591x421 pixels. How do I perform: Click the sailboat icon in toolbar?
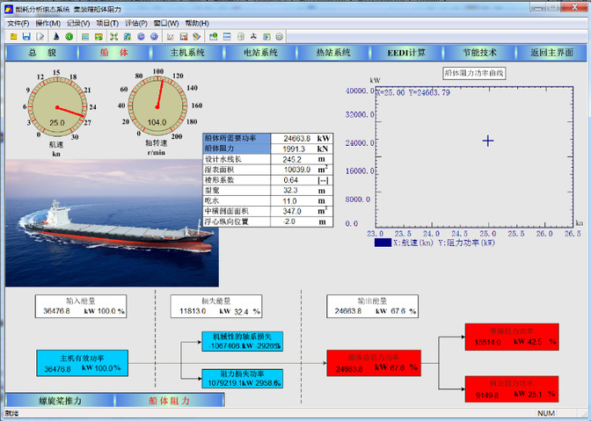point(55,37)
